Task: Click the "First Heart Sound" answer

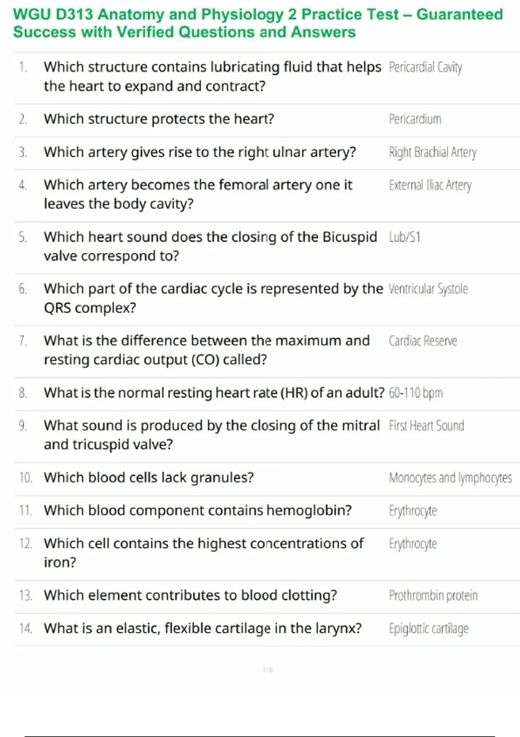Action: tap(426, 426)
